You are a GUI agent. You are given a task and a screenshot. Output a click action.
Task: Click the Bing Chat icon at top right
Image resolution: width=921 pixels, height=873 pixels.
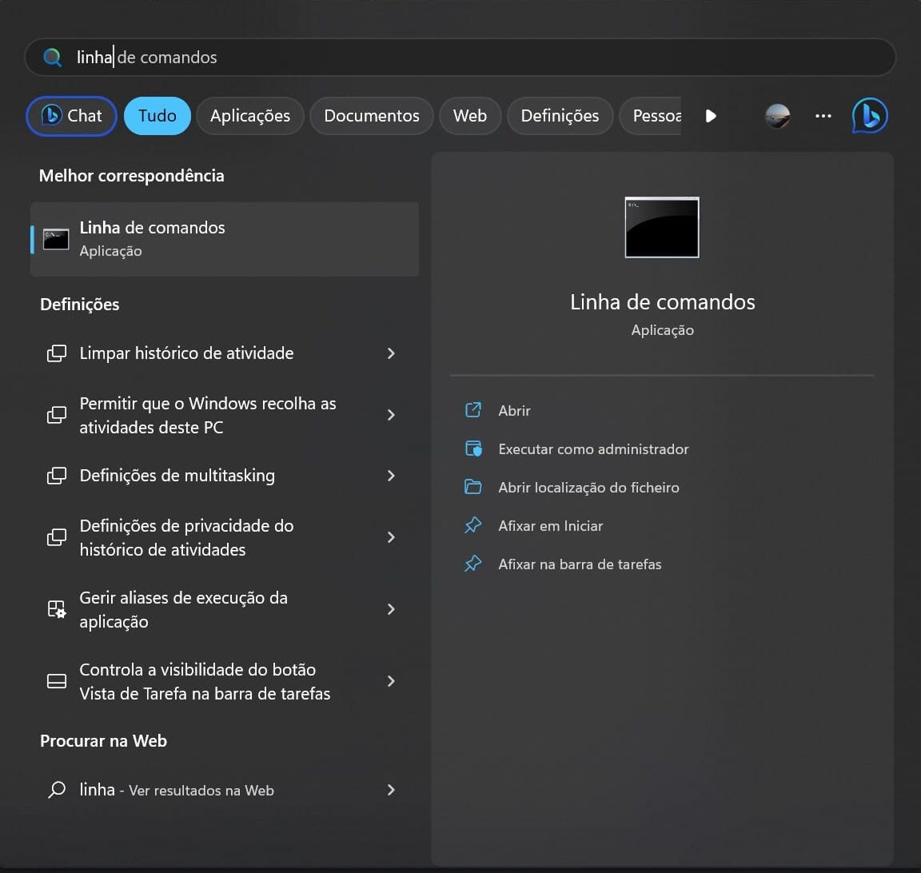click(x=870, y=116)
